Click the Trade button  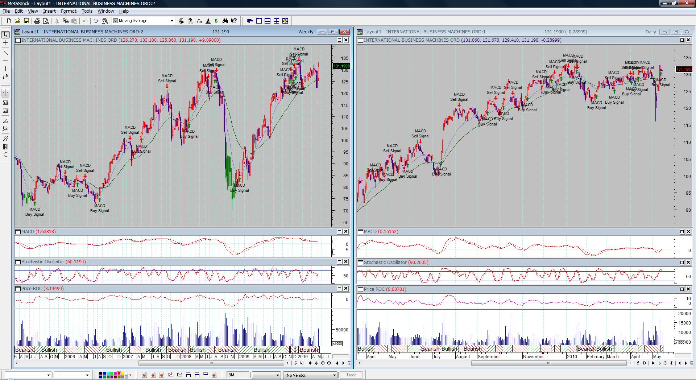click(x=351, y=375)
